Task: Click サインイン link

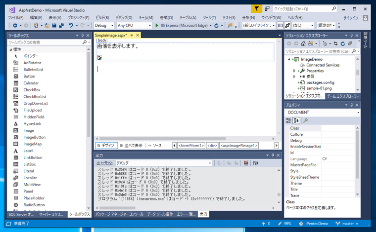Action: [351, 18]
